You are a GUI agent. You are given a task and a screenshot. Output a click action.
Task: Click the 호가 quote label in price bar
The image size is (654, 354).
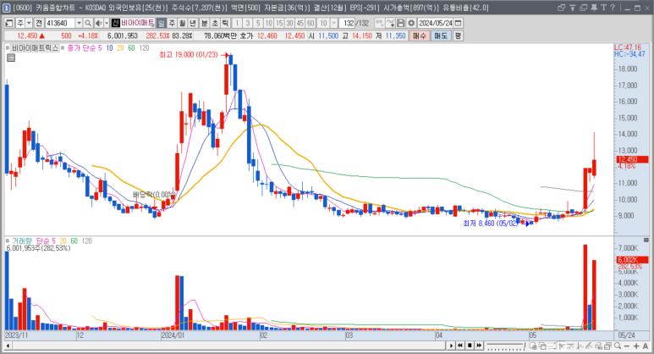coord(246,36)
